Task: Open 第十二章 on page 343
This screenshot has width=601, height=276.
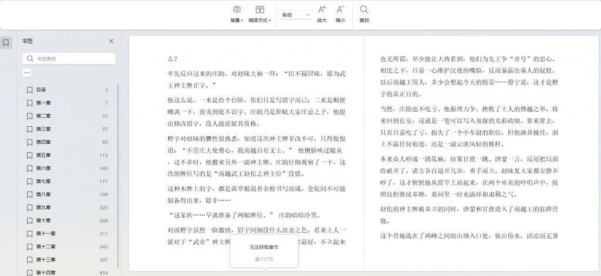Action: coord(46,247)
